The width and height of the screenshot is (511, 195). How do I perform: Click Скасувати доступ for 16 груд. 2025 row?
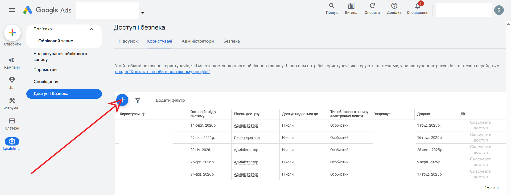click(481, 138)
